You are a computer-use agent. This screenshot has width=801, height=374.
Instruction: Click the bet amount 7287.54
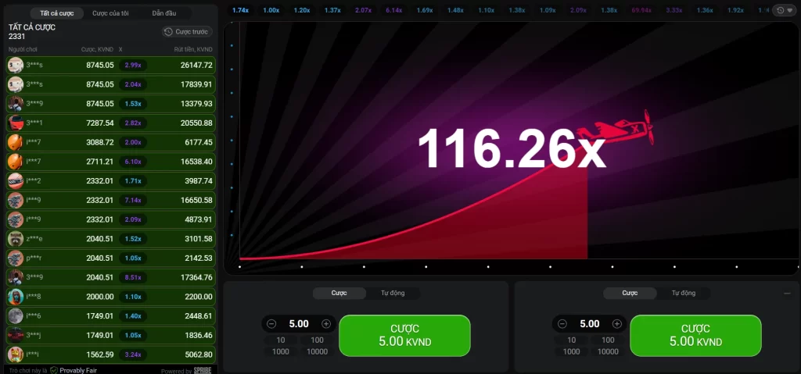100,123
